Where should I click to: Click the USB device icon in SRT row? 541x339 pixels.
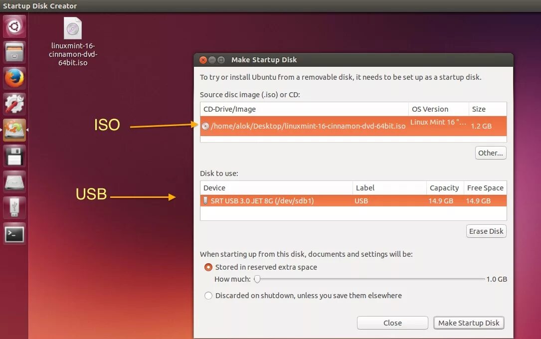click(x=205, y=201)
